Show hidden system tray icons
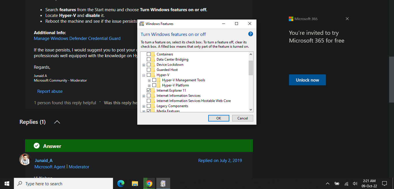Image resolution: width=394 pixels, height=189 pixels. [x=328, y=184]
